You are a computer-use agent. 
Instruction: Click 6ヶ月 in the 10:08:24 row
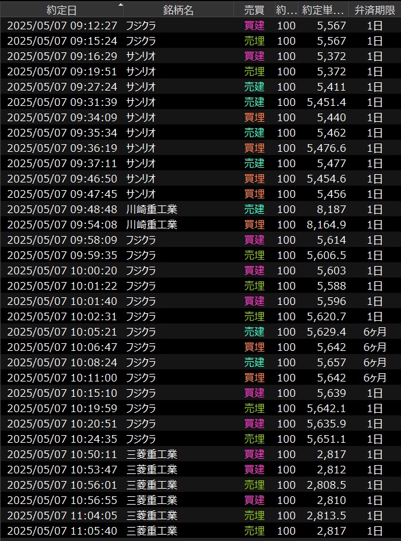click(375, 362)
